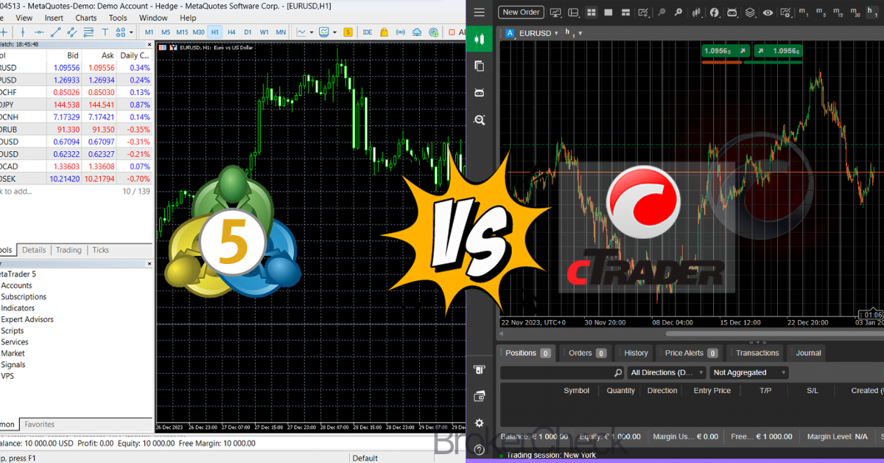Close the MetaTrader Market Watch panel
Image resolution: width=884 pixels, height=463 pixels.
pyautogui.click(x=150, y=44)
